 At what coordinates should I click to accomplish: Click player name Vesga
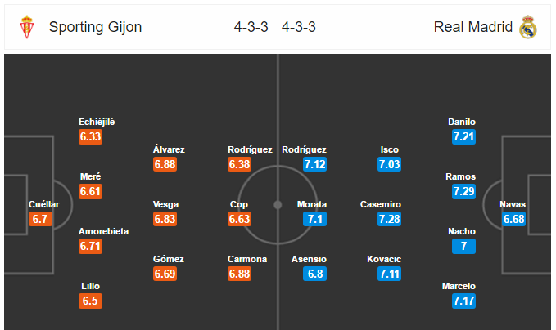click(165, 204)
